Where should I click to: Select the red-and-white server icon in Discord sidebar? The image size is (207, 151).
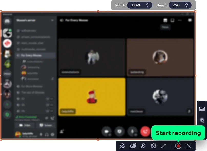(7, 43)
